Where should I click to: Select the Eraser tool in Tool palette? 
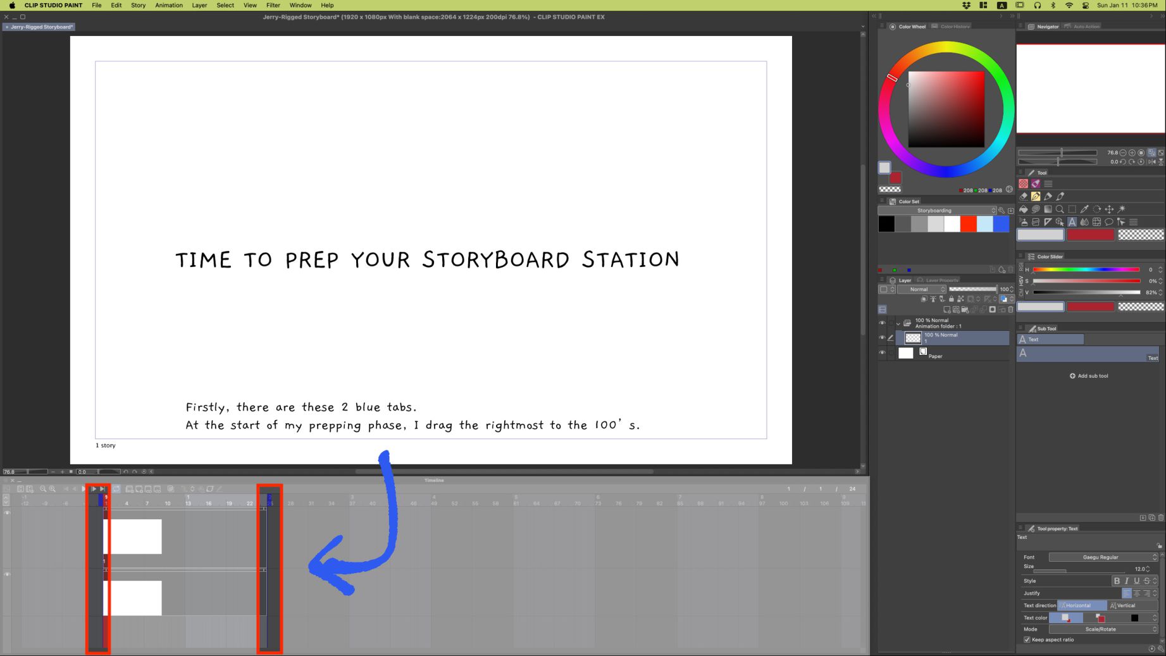pos(1024,196)
